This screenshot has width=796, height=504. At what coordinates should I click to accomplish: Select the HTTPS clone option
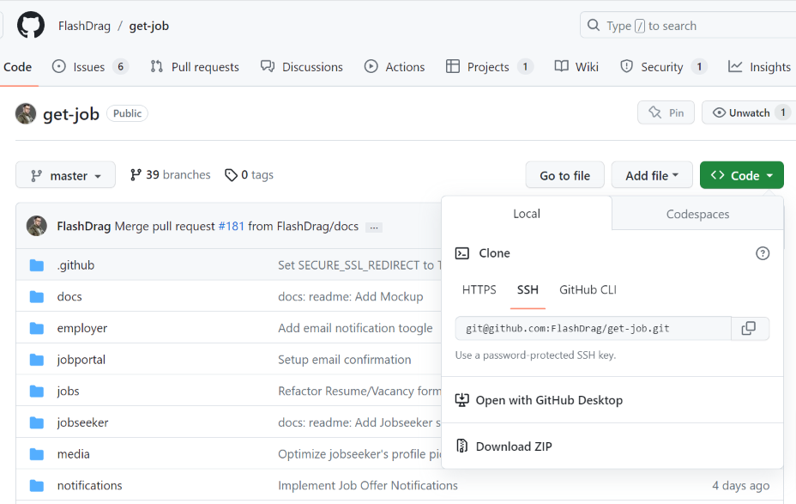479,289
